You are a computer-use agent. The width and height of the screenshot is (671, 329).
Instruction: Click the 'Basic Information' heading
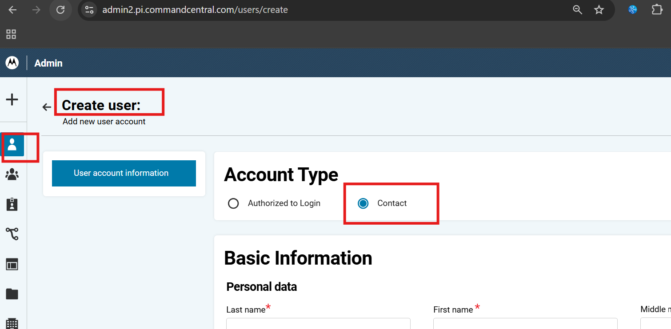[x=298, y=258]
